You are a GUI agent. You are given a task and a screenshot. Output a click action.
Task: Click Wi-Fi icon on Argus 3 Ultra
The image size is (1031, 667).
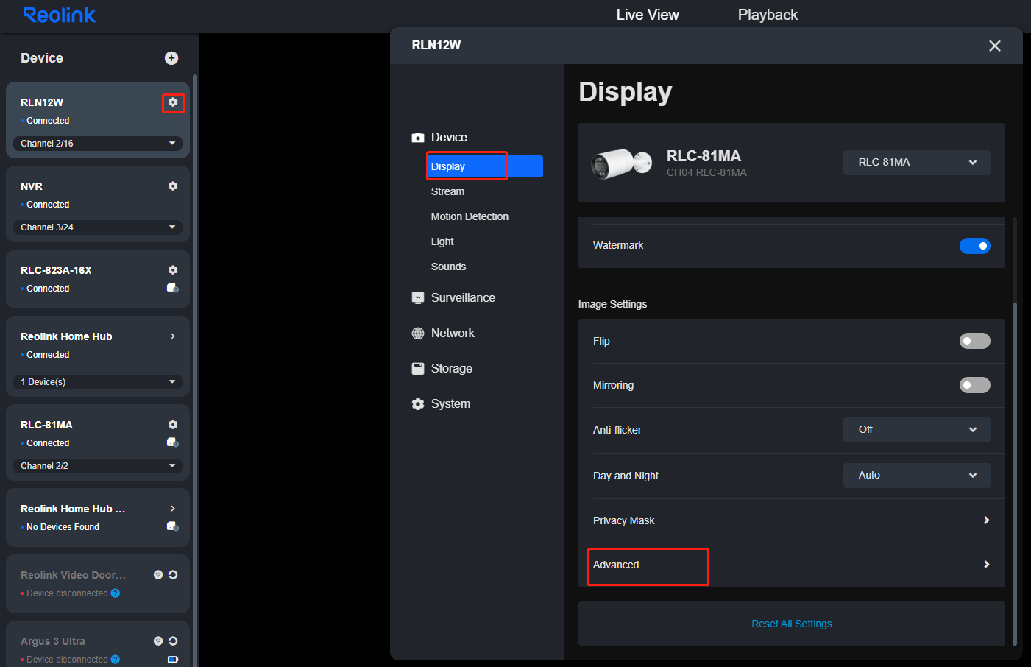pos(158,641)
